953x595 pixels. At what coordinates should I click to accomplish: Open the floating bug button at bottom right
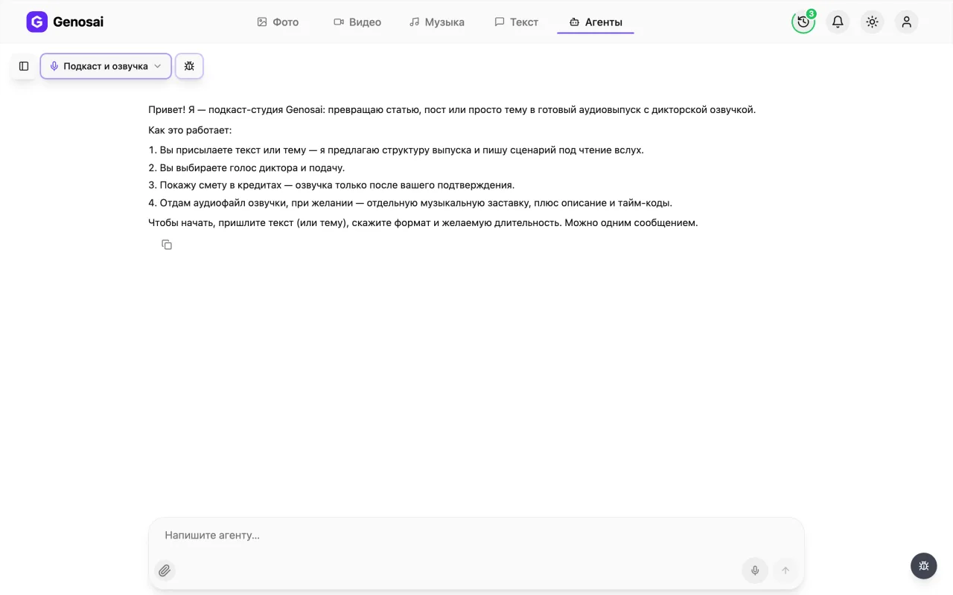924,566
